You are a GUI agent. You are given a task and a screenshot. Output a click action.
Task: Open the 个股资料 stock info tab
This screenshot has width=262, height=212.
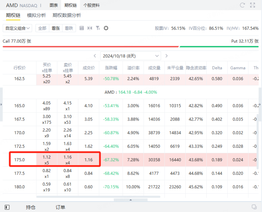pyautogui.click(x=91, y=5)
